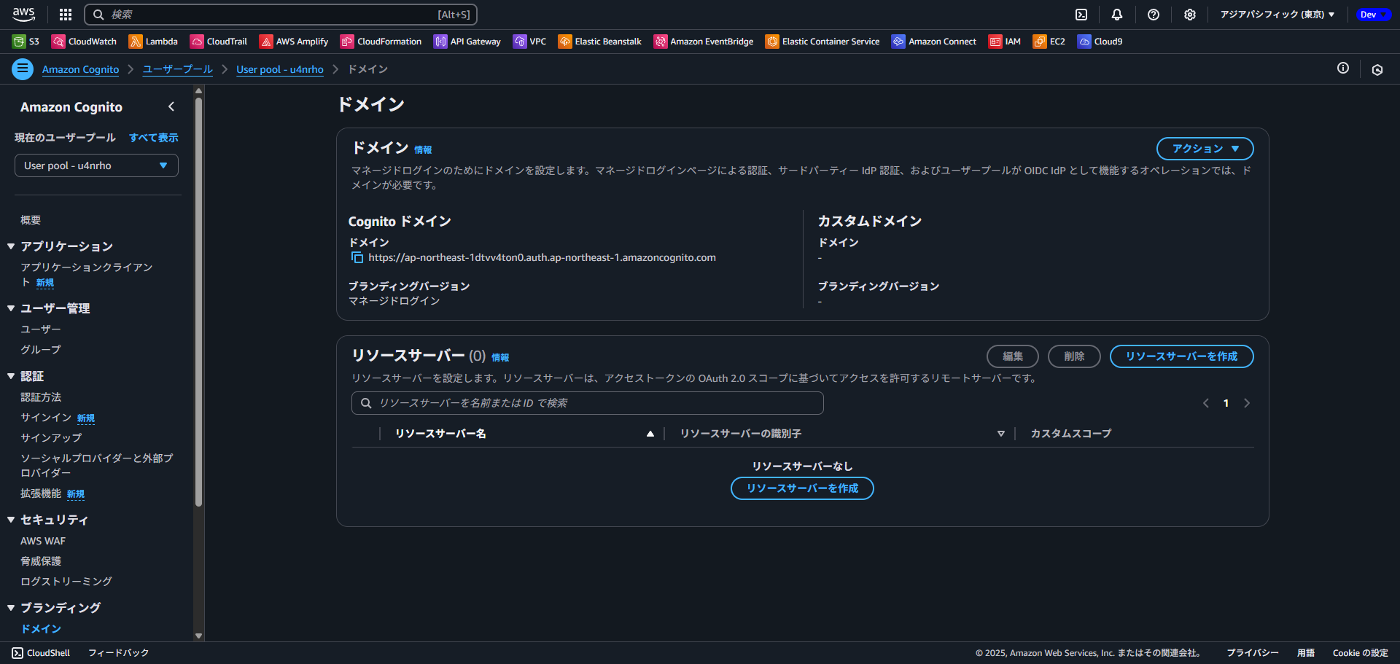Open EC2 service shortcut

coord(1049,42)
